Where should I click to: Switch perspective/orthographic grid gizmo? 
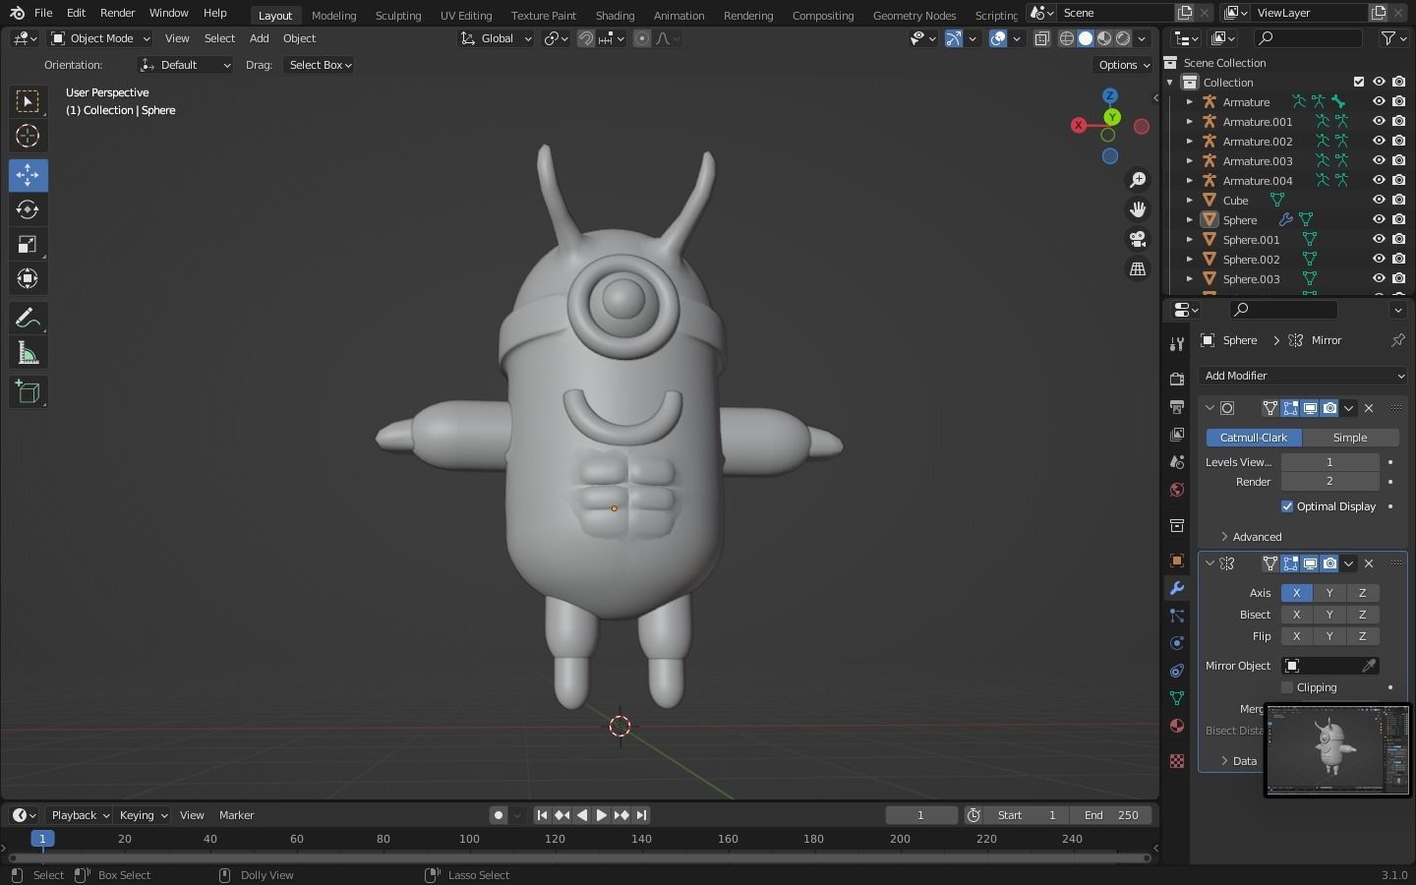(1138, 268)
